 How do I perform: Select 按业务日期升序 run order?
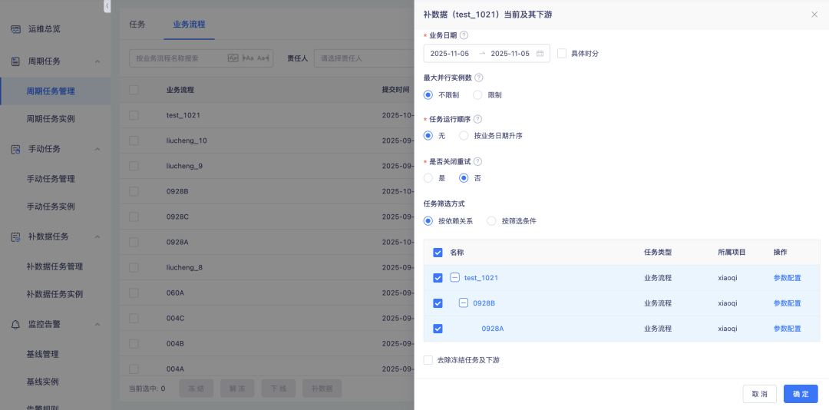pyautogui.click(x=464, y=136)
